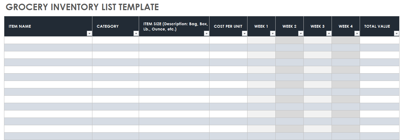
Task: Select the first WEEK 2 data cell
Action: (290, 40)
